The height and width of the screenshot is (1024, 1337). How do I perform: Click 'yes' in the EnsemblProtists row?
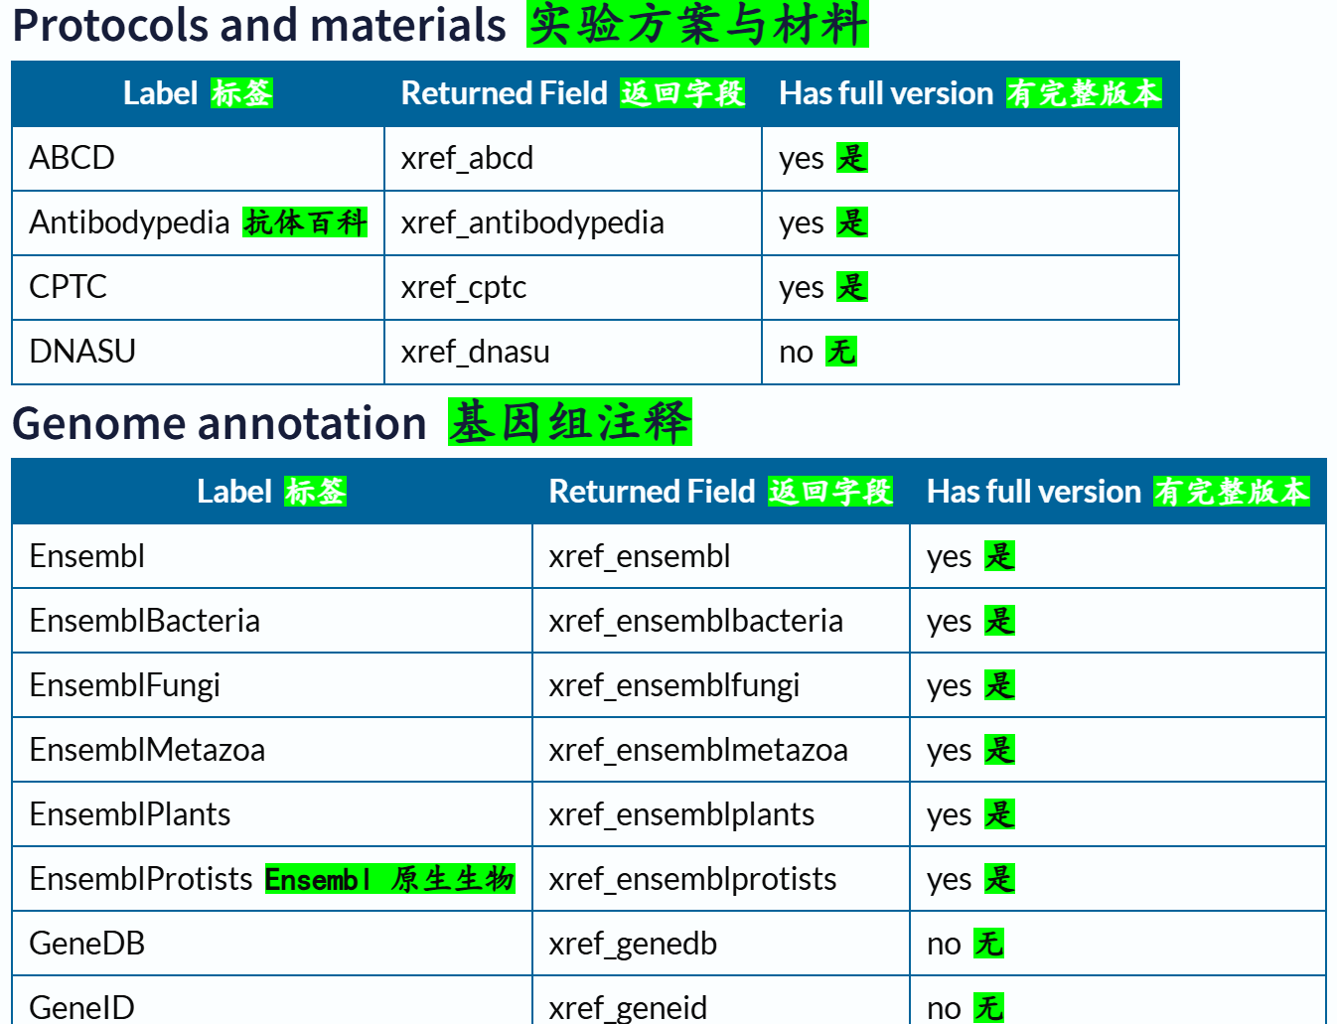[x=950, y=880]
